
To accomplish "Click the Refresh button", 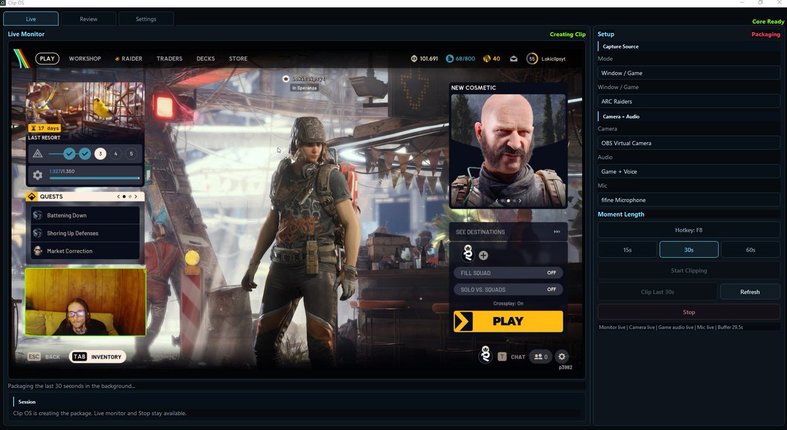I will click(750, 292).
